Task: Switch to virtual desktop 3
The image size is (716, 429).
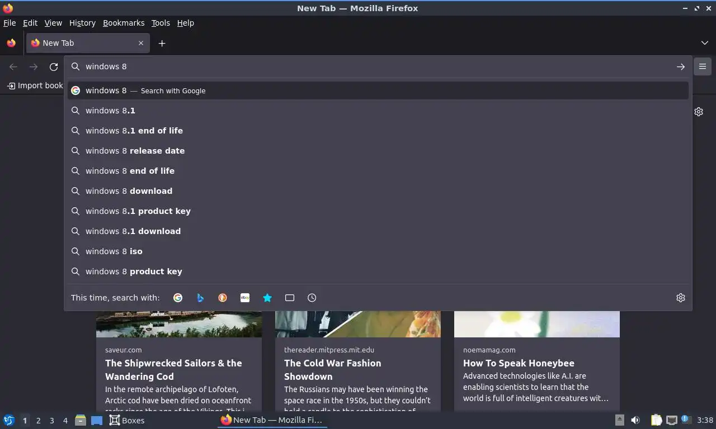Action: pos(51,421)
